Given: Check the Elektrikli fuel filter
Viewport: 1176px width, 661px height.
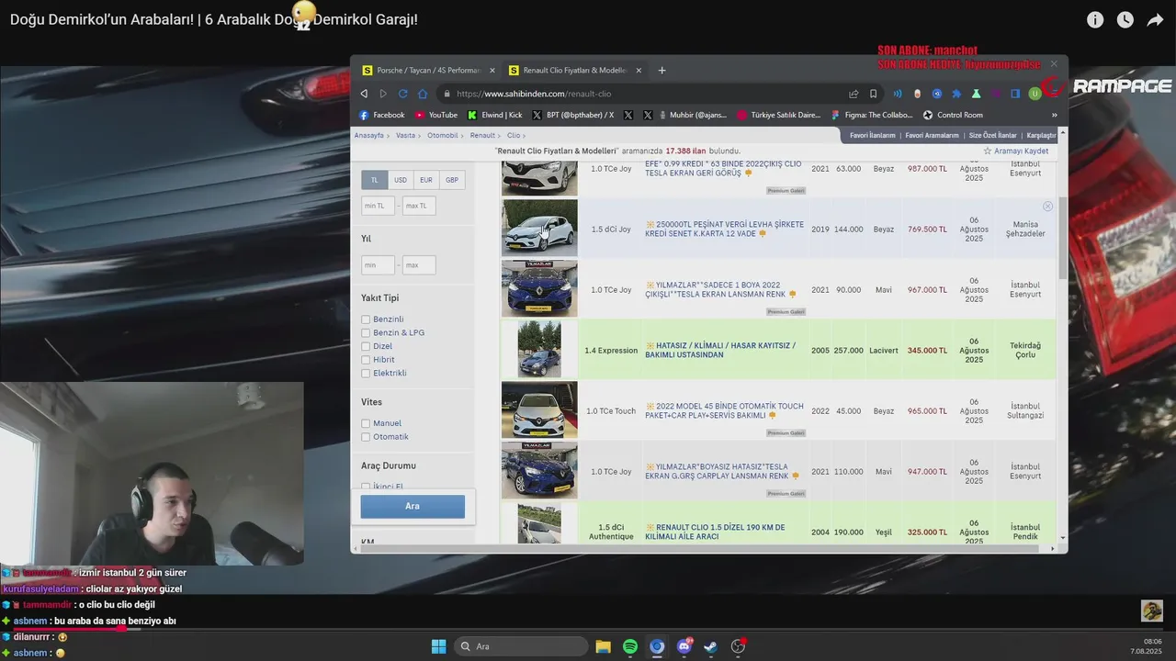Looking at the screenshot, I should [366, 374].
